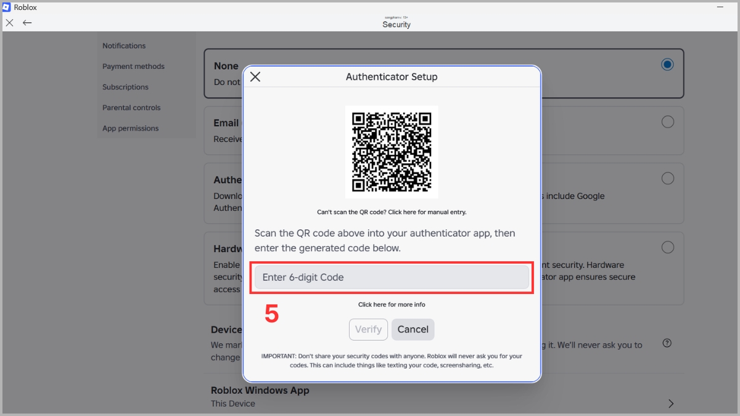Click the X icon beside the back arrow

tap(9, 23)
